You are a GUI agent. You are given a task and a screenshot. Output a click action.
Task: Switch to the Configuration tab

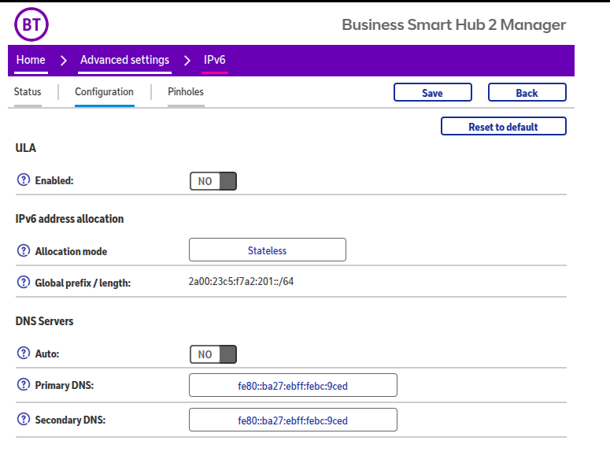point(104,92)
